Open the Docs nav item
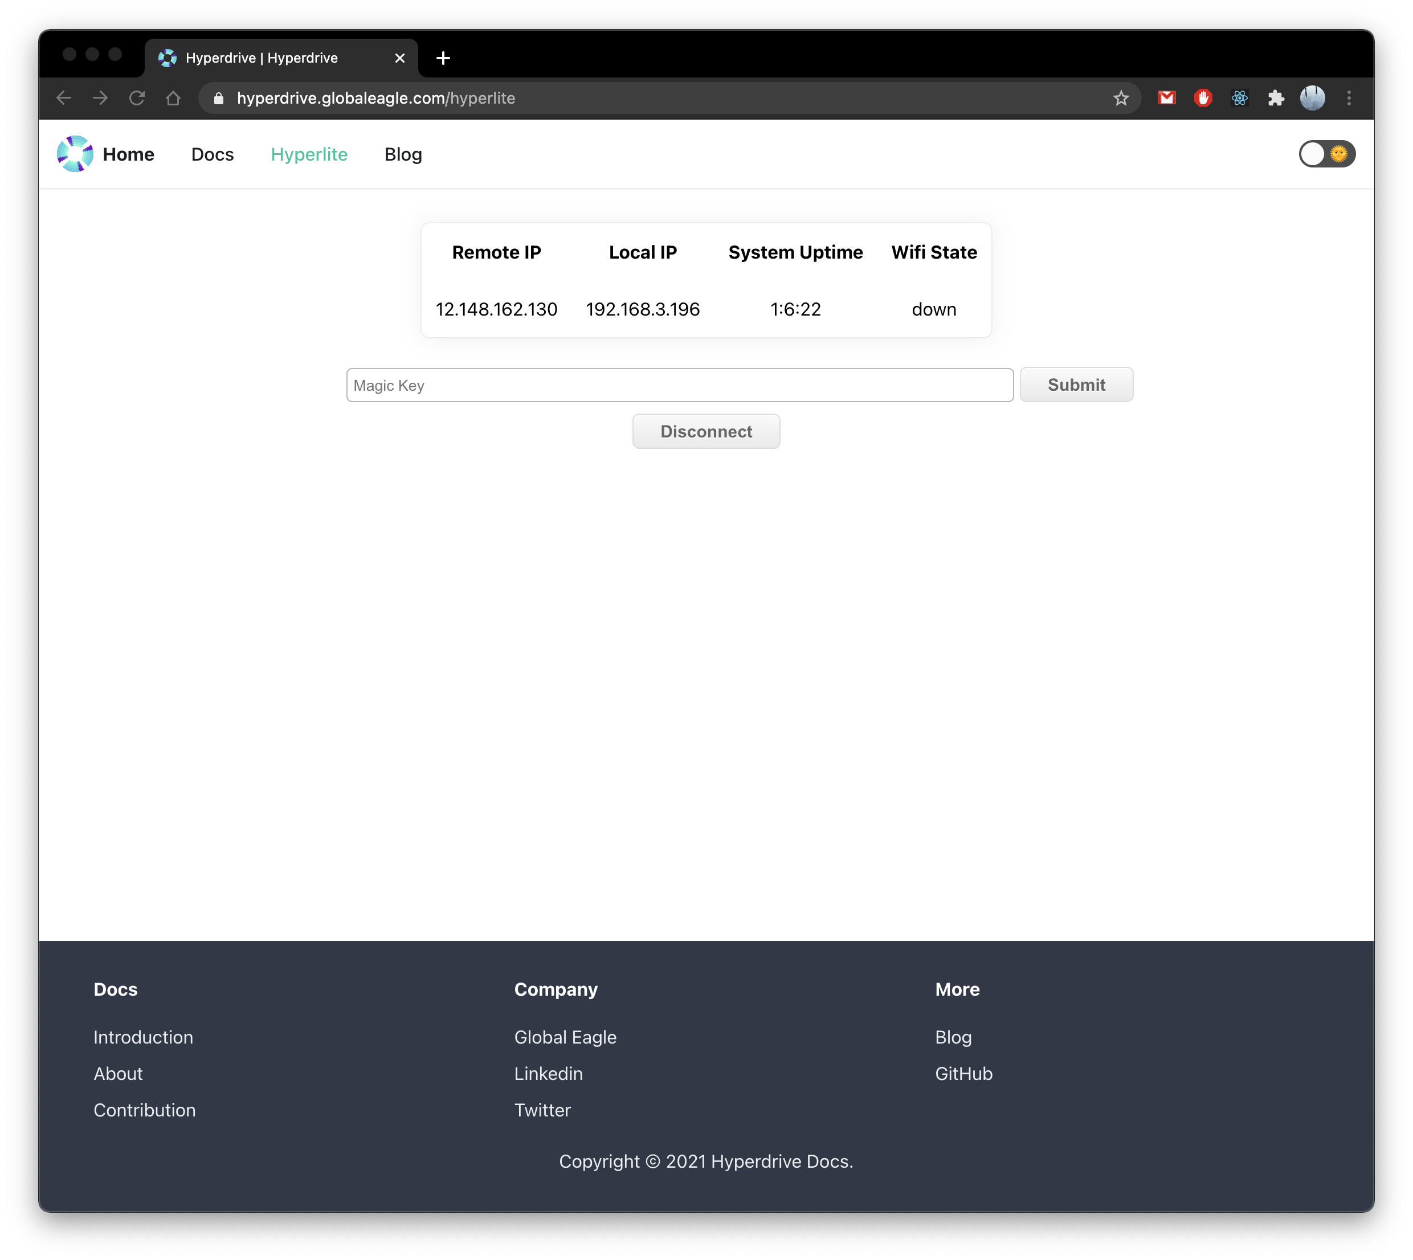This screenshot has width=1413, height=1260. click(x=212, y=154)
